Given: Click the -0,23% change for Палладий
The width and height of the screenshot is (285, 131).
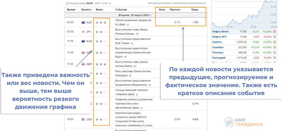Looking at the screenshot, I should click(x=267, y=58).
